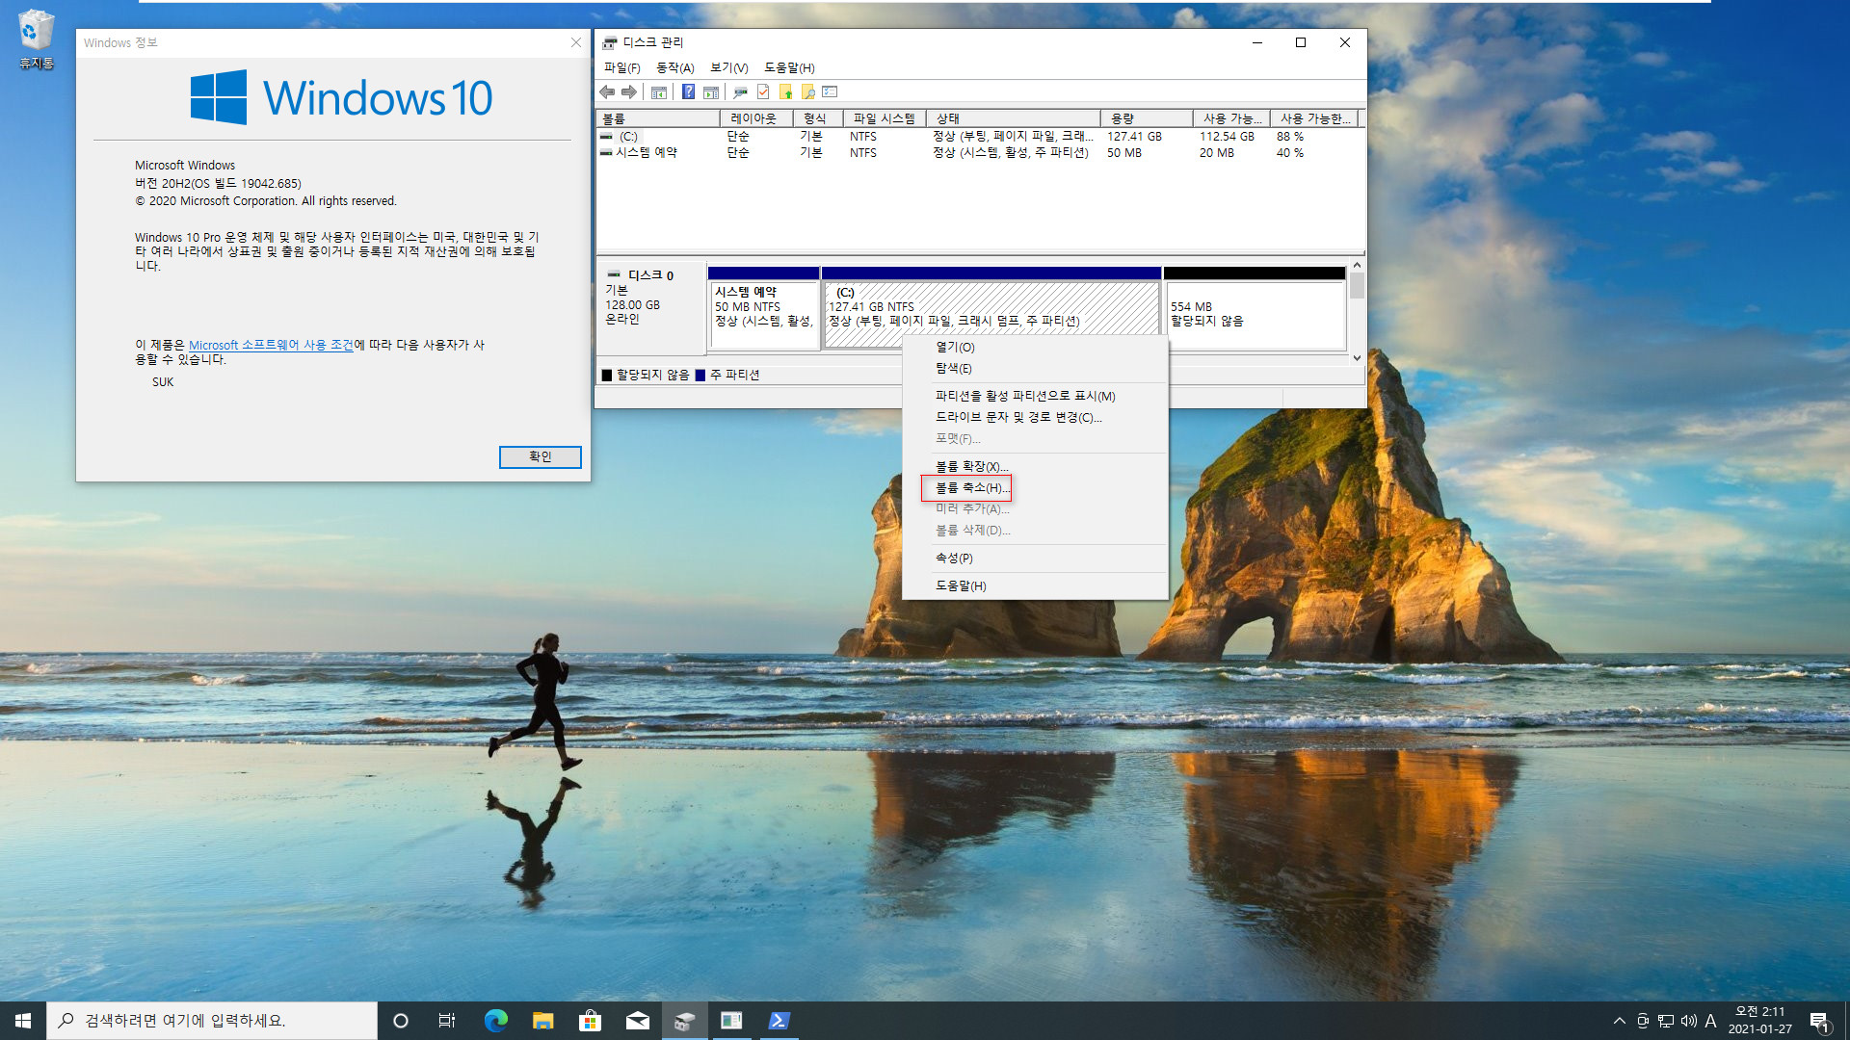Click the 디스크 0 disk icon
1850x1040 pixels.
pyautogui.click(x=614, y=275)
